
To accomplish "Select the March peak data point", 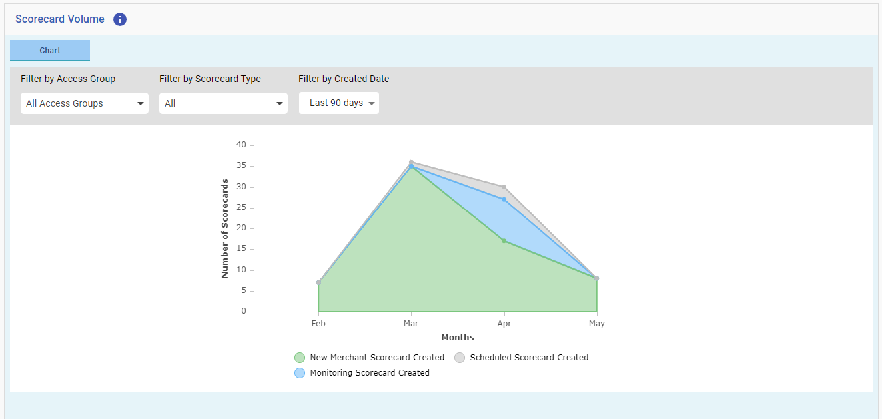I will (411, 162).
